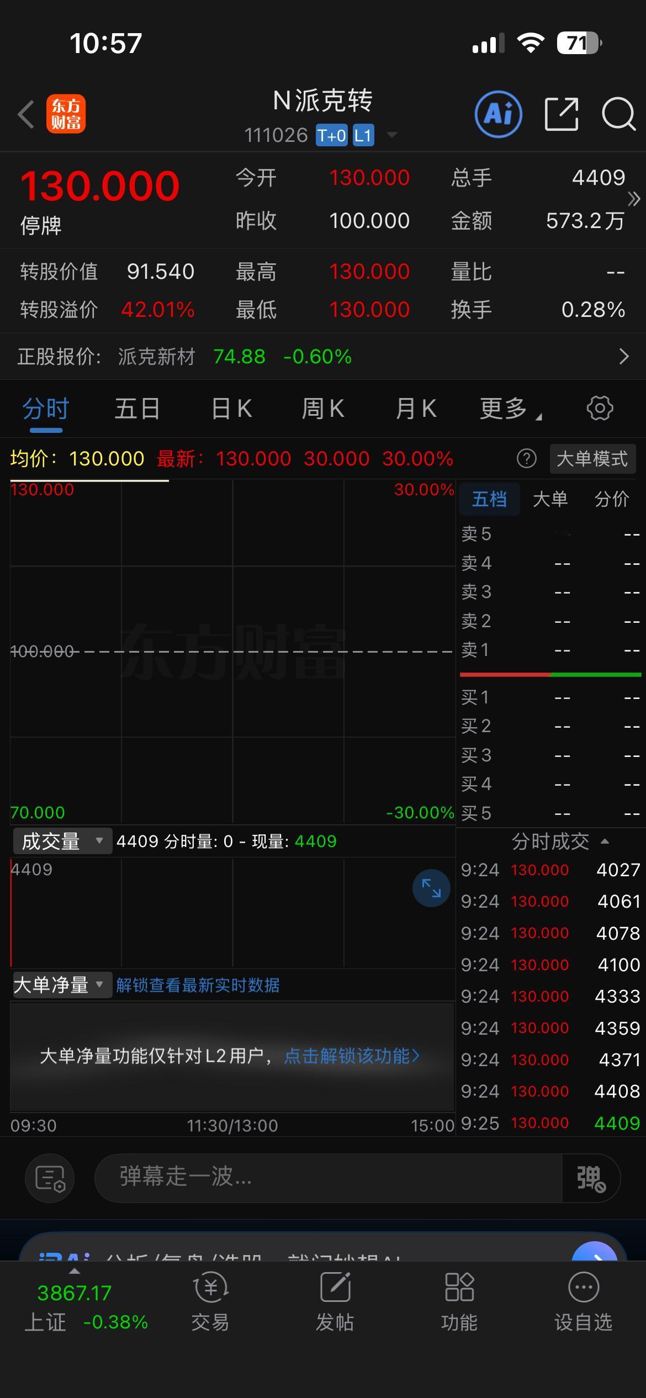Switch to the 五日 tab
Screen dimensions: 646x1398
(x=137, y=409)
